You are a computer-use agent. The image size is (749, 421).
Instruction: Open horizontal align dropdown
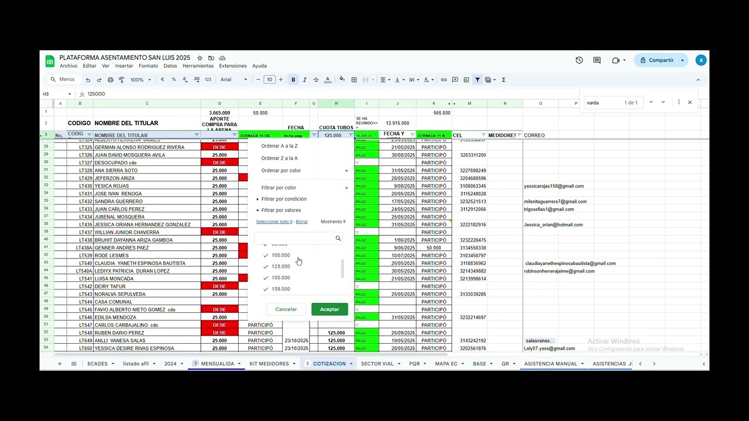[385, 80]
